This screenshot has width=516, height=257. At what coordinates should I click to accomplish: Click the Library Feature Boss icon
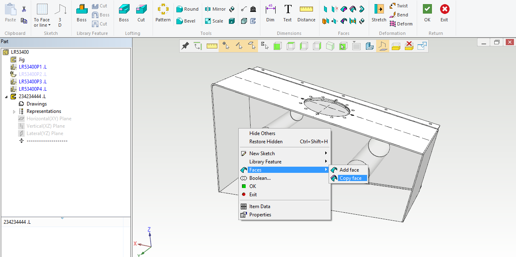[x=82, y=13]
